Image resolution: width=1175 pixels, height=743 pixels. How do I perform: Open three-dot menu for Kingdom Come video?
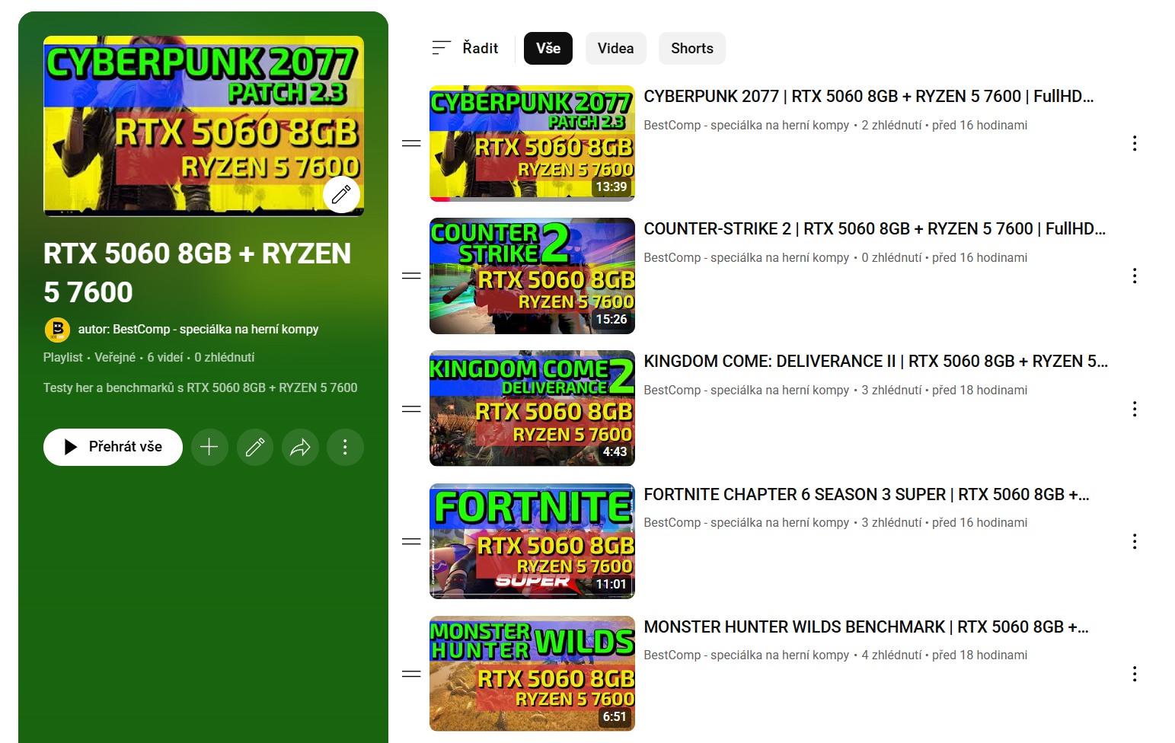(x=1135, y=409)
